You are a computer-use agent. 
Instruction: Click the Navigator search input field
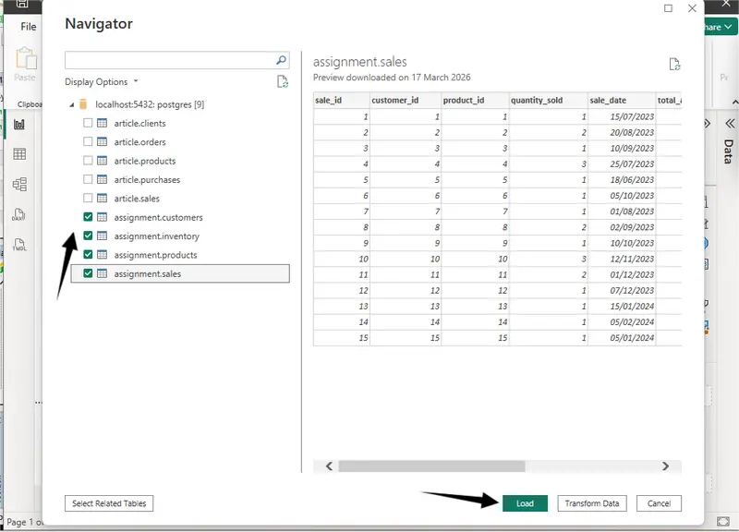tap(170, 60)
